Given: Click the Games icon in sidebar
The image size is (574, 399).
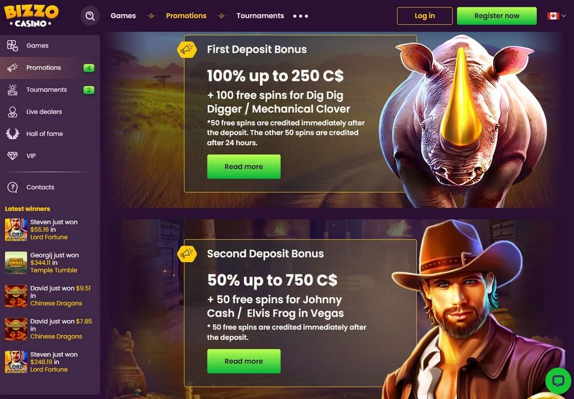Looking at the screenshot, I should [x=12, y=46].
